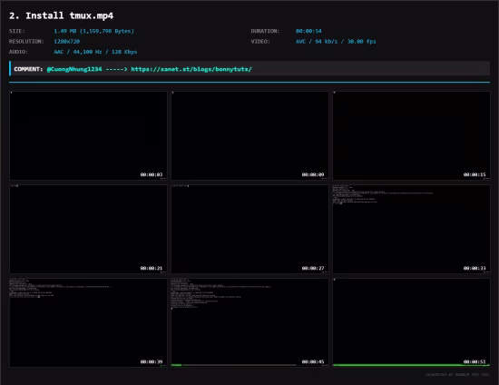Click the RESOLUTION: label
Screen dimensions: 499x385
coord(26,42)
